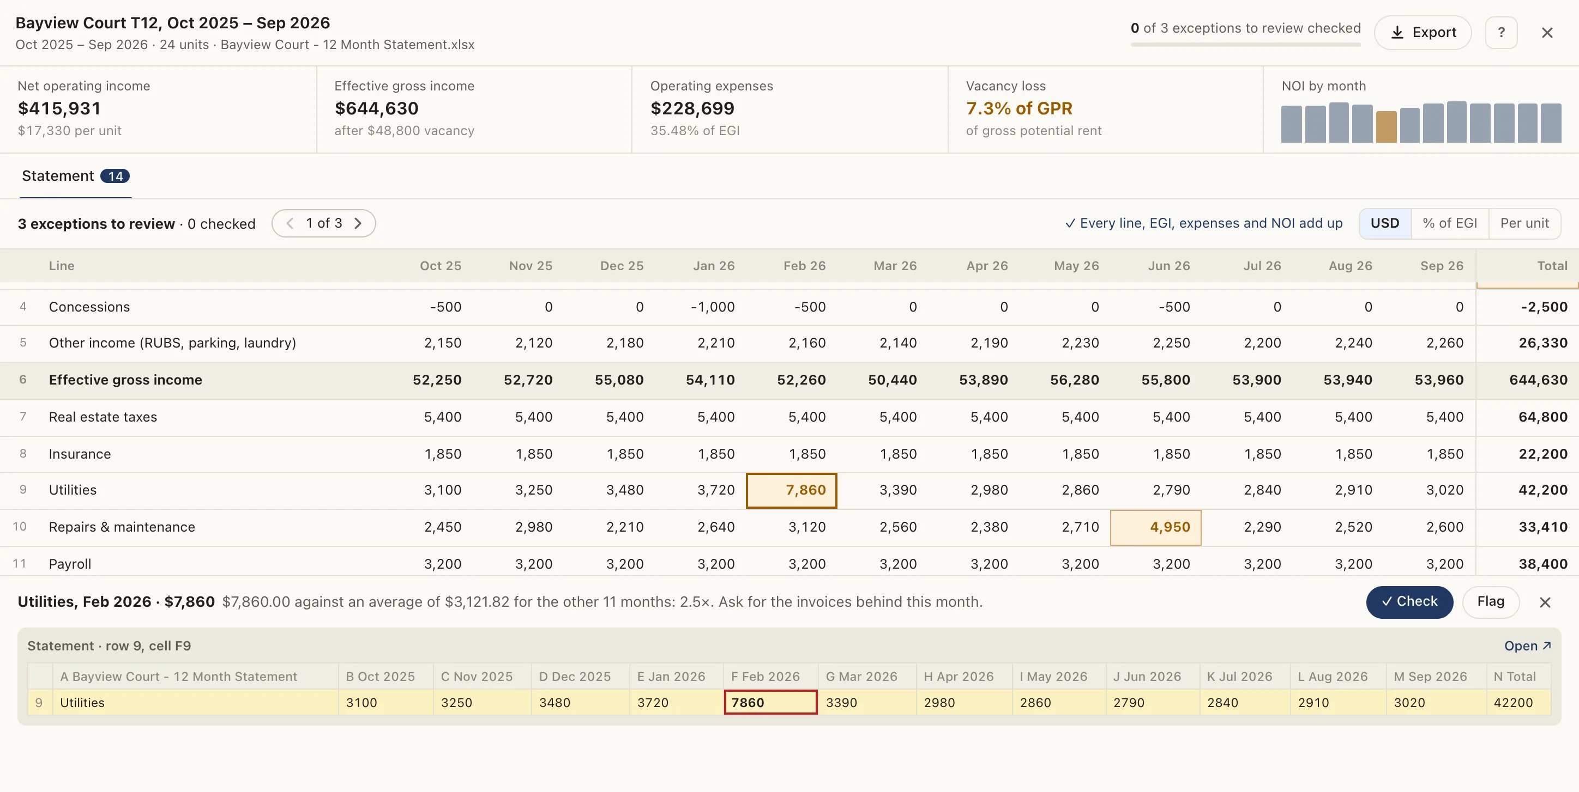Flag the Utilities Feb 2026 exception

click(x=1490, y=602)
